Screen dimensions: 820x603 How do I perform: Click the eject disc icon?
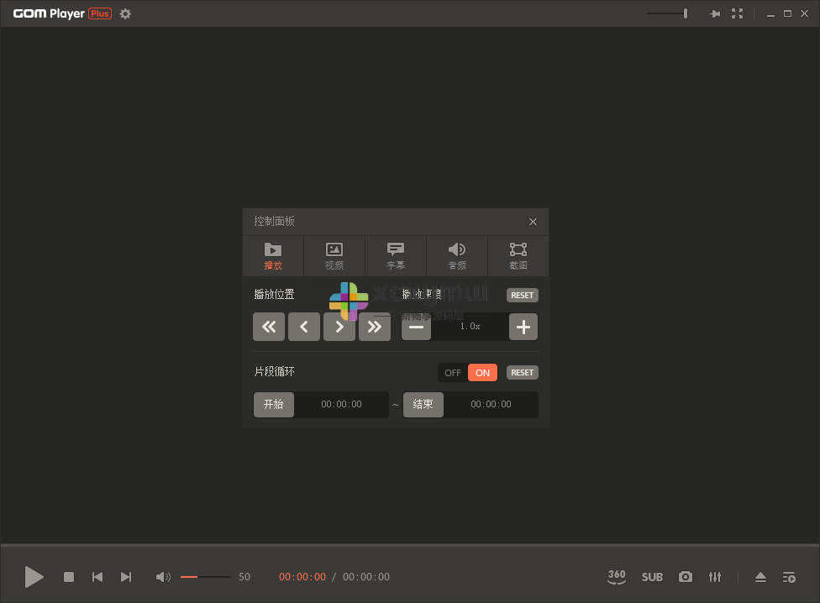(760, 577)
